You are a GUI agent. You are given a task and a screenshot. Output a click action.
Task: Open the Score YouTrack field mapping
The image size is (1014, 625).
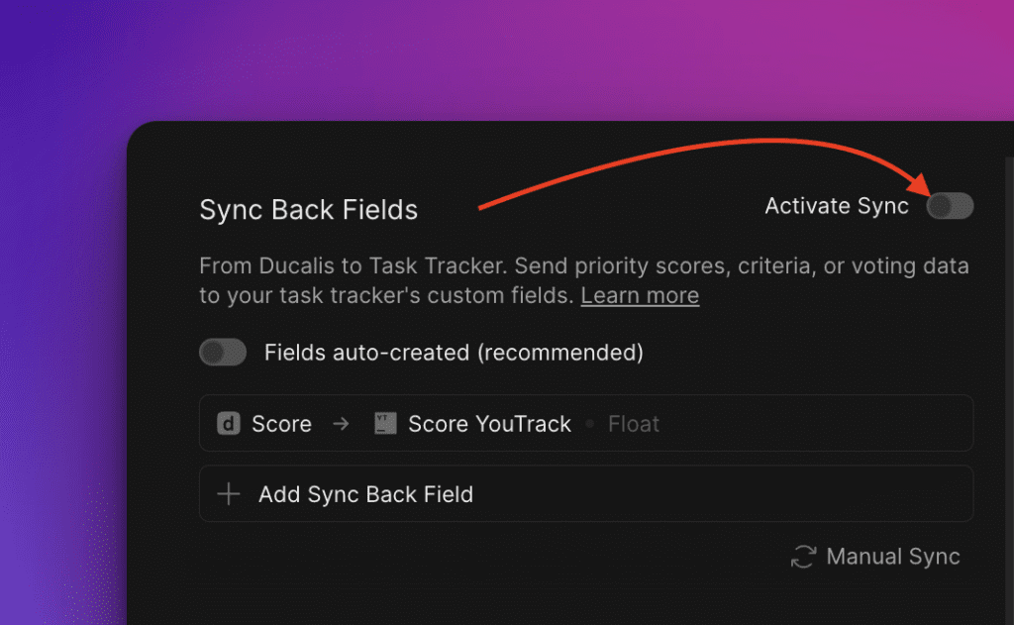coord(489,424)
